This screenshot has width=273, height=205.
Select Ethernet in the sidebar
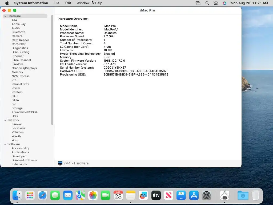point(18,56)
